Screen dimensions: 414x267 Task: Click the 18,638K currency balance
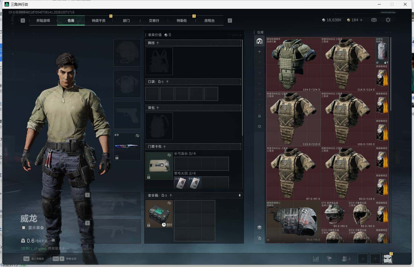pyautogui.click(x=332, y=20)
